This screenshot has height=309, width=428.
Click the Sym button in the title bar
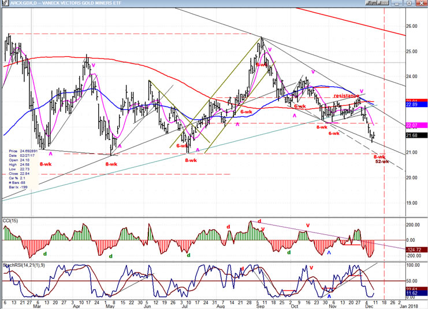click(x=371, y=3)
